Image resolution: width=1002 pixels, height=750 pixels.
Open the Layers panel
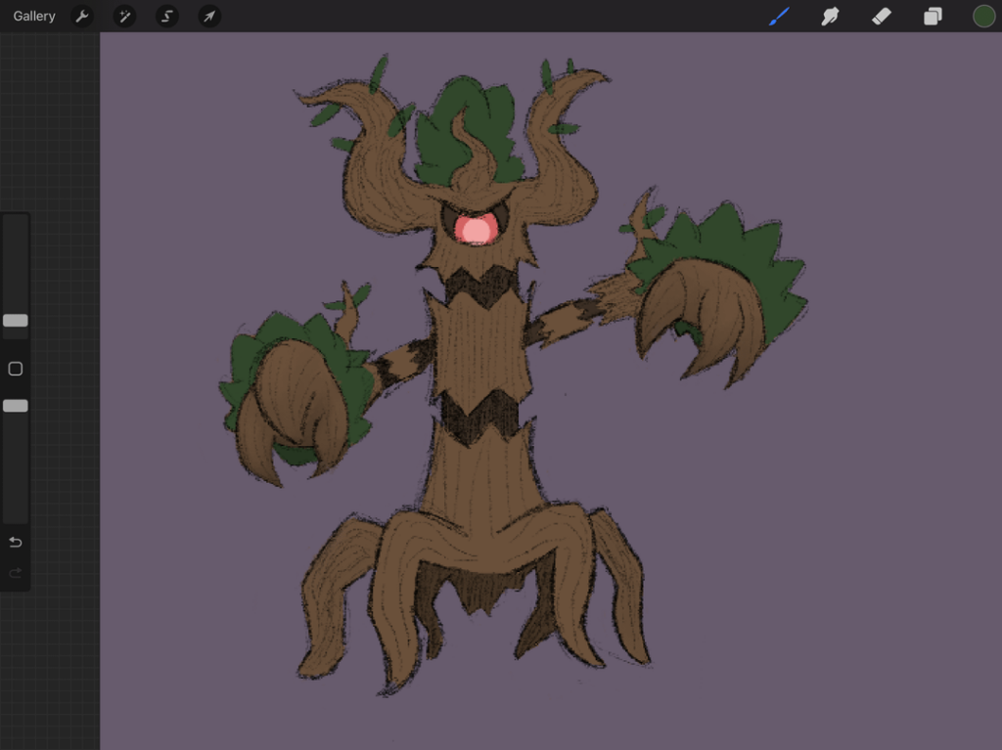click(x=933, y=16)
